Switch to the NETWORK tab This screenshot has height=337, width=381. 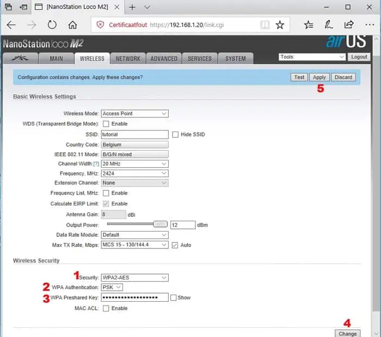pos(128,59)
